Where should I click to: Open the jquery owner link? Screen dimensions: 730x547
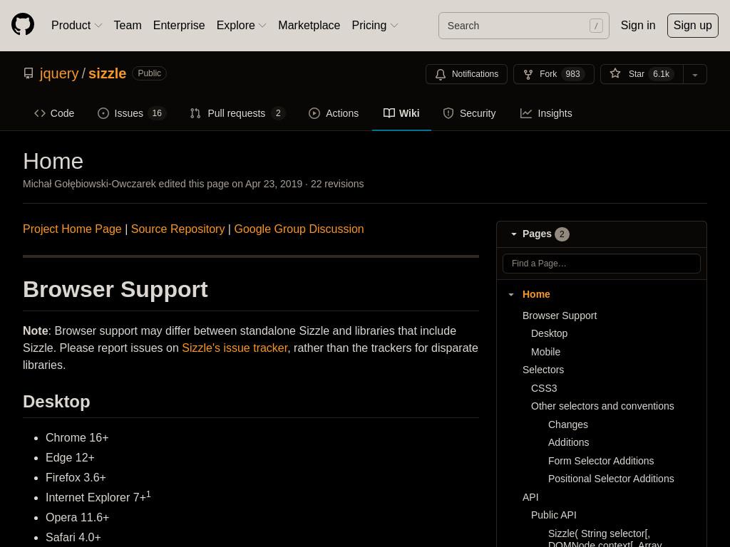click(x=59, y=73)
